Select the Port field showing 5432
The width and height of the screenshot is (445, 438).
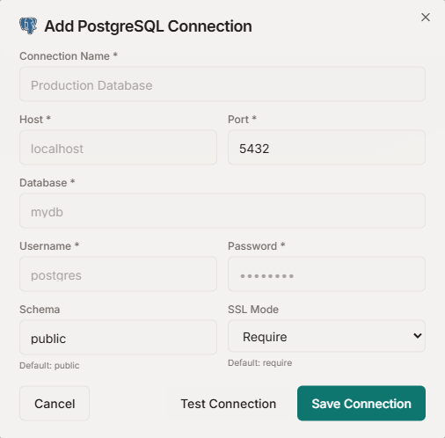point(326,148)
